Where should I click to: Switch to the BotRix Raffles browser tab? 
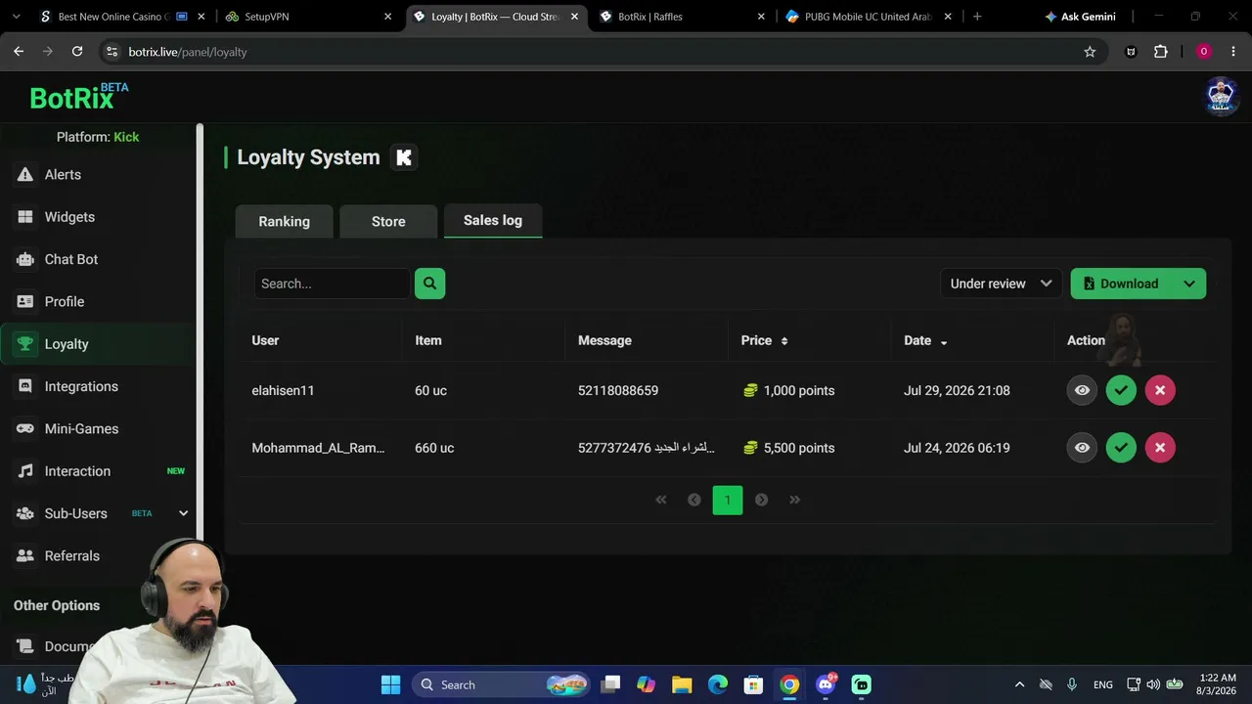coord(684,17)
